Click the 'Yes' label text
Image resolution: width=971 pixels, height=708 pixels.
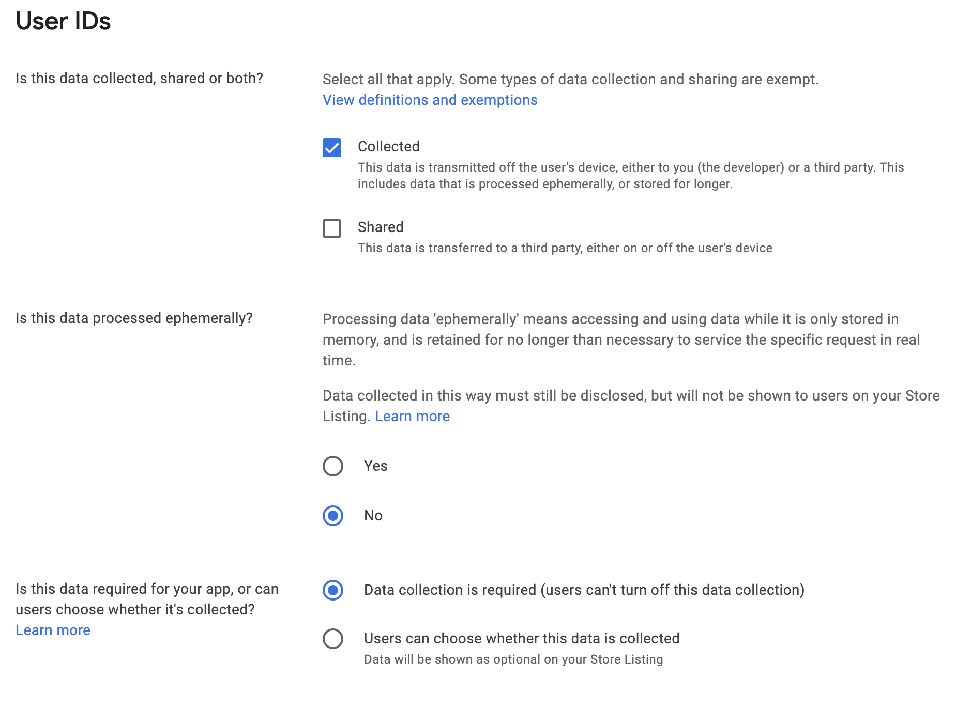click(x=375, y=466)
